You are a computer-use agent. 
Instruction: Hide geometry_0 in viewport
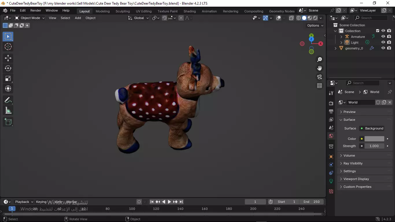point(383,48)
